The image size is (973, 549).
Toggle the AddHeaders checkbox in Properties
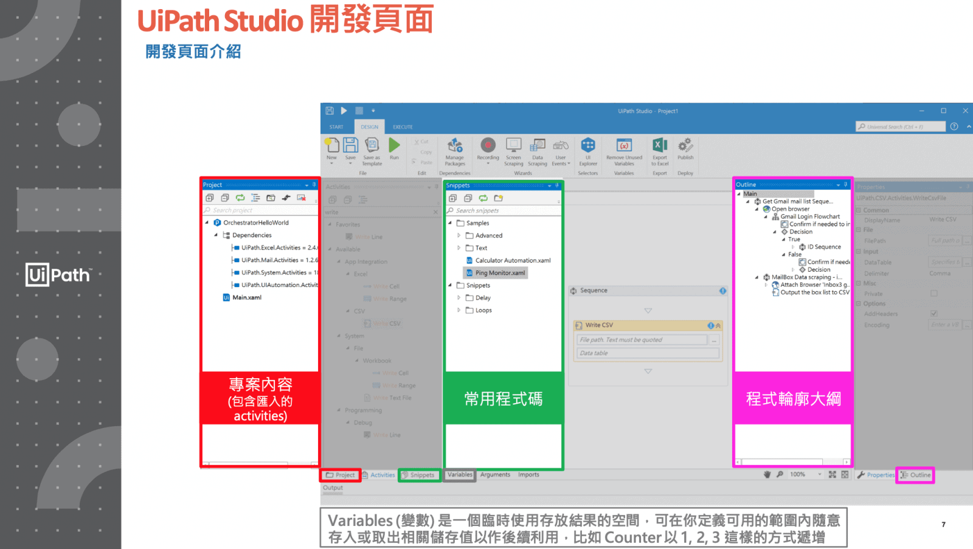click(934, 314)
